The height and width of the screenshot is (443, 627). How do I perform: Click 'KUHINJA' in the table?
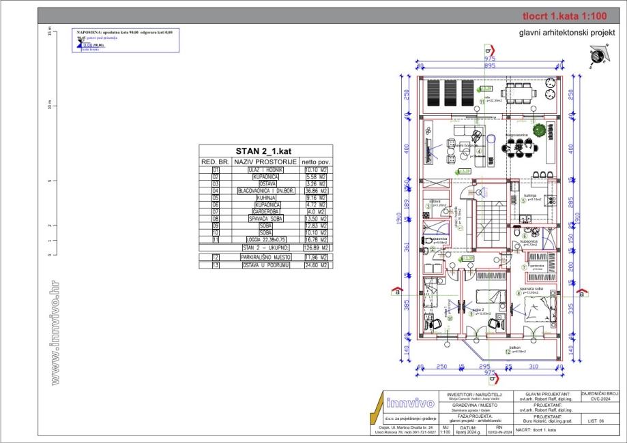pos(266,198)
